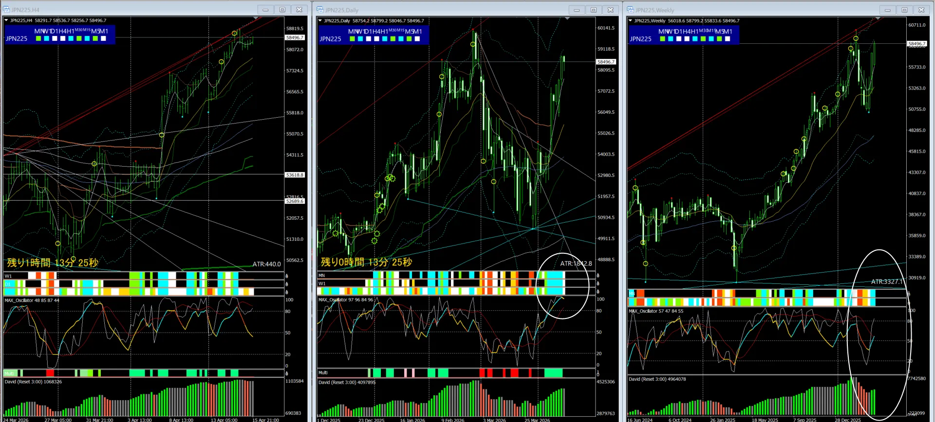
Task: Click the countdown text 残り1時間 13分 25秒 in H4 chart
Action: point(53,263)
